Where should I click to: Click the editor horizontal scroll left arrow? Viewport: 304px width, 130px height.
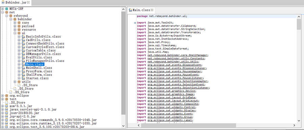[x=139, y=125]
